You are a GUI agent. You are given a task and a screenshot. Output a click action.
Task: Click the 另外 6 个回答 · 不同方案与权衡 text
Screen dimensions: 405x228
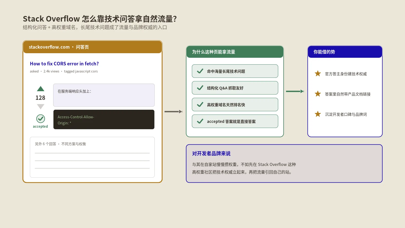pyautogui.click(x=60, y=144)
